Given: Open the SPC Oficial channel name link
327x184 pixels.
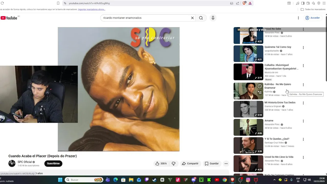Looking at the screenshot, I should tap(25, 162).
